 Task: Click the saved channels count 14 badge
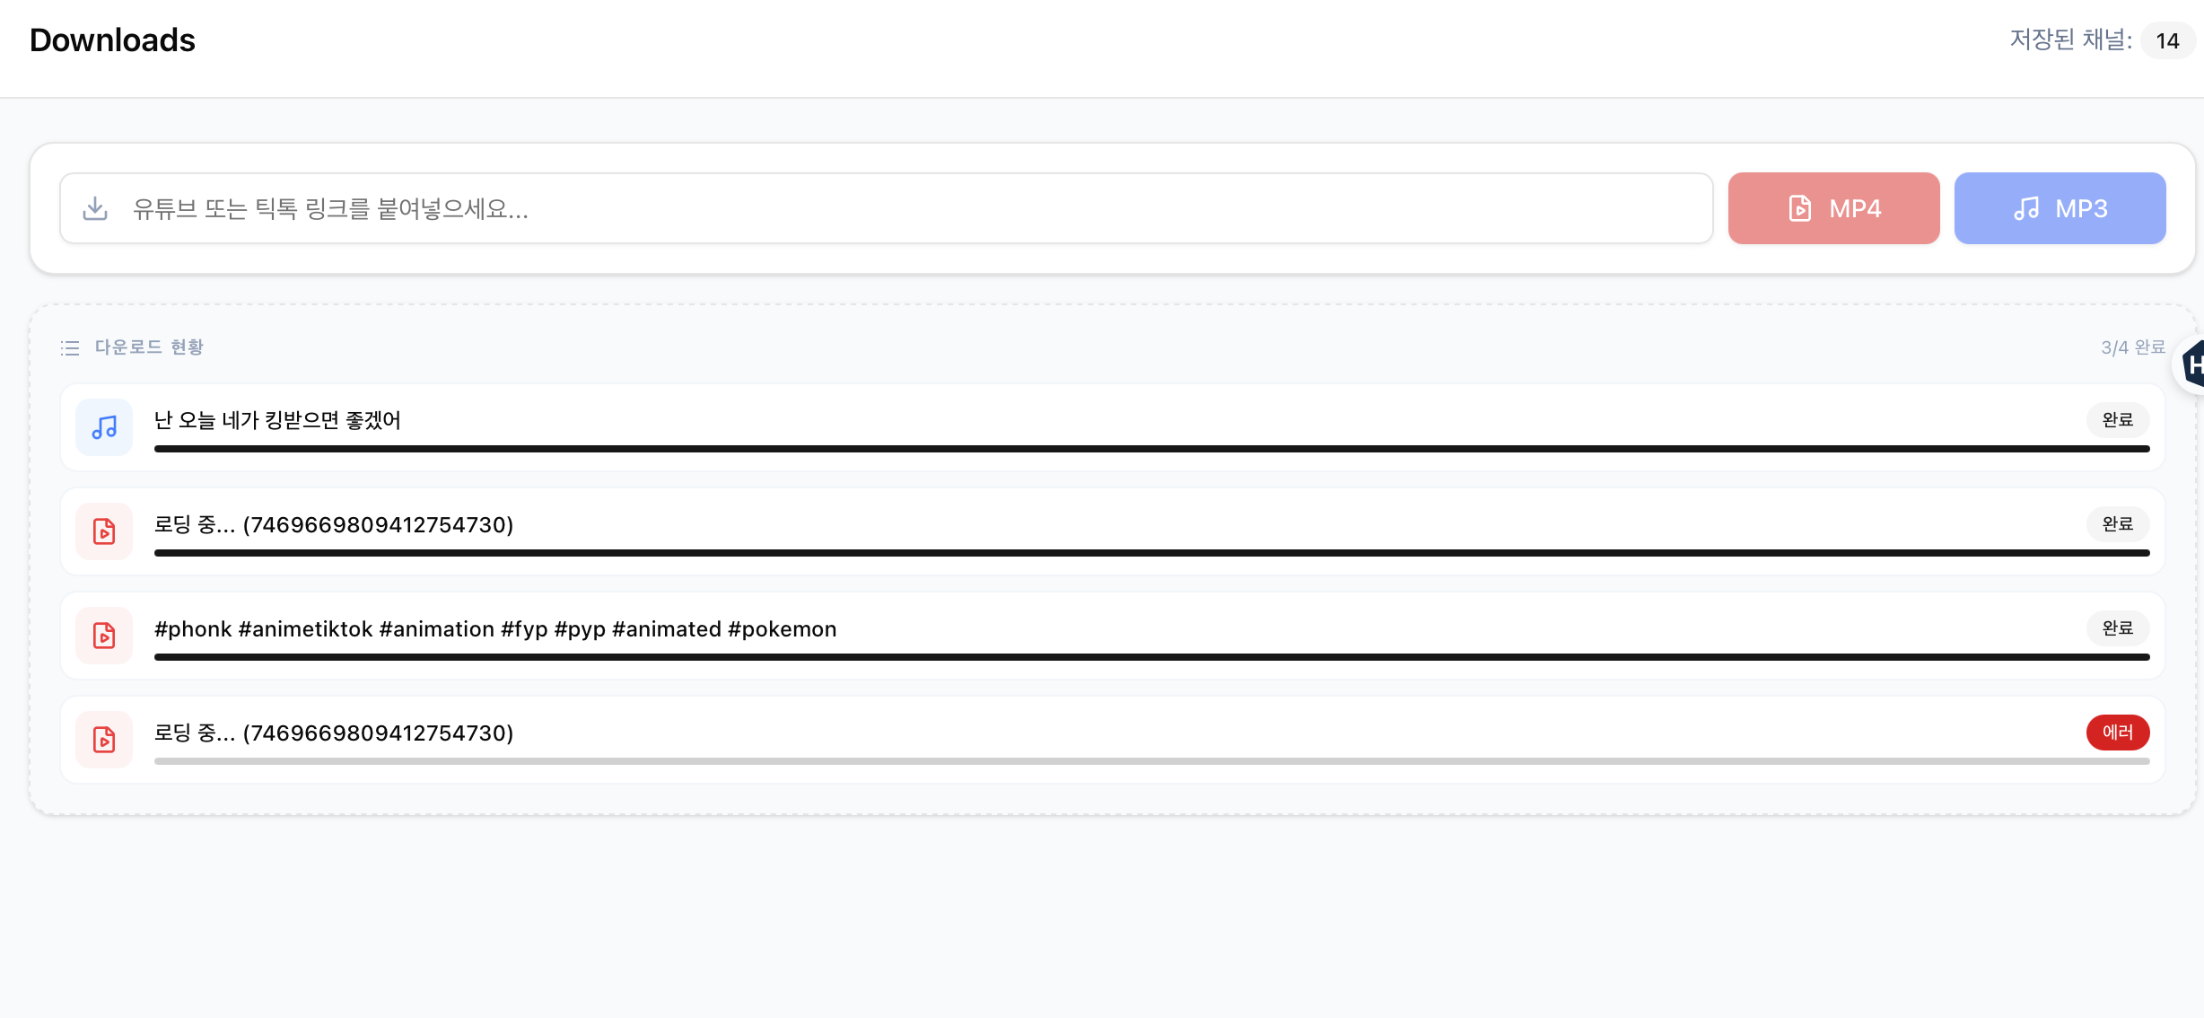click(x=2167, y=41)
